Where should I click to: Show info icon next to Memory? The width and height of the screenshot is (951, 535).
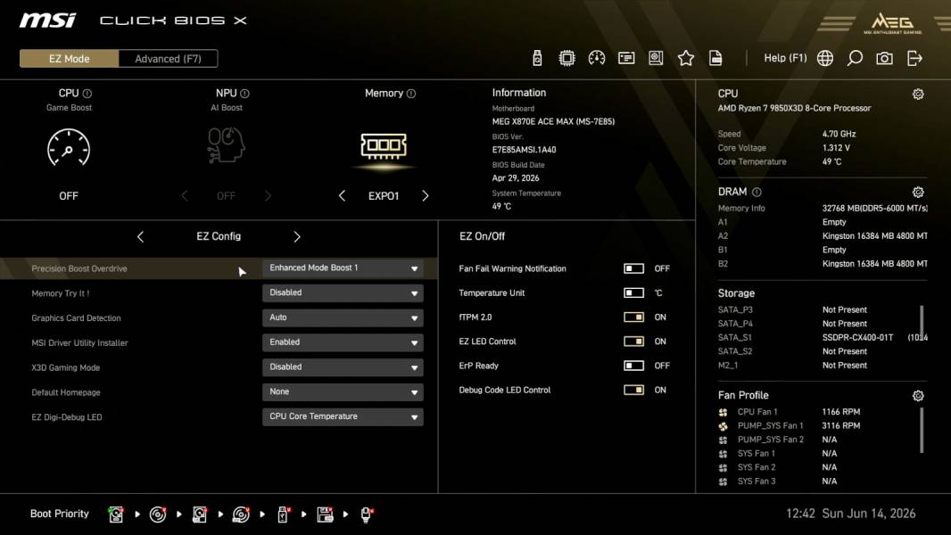tap(411, 94)
